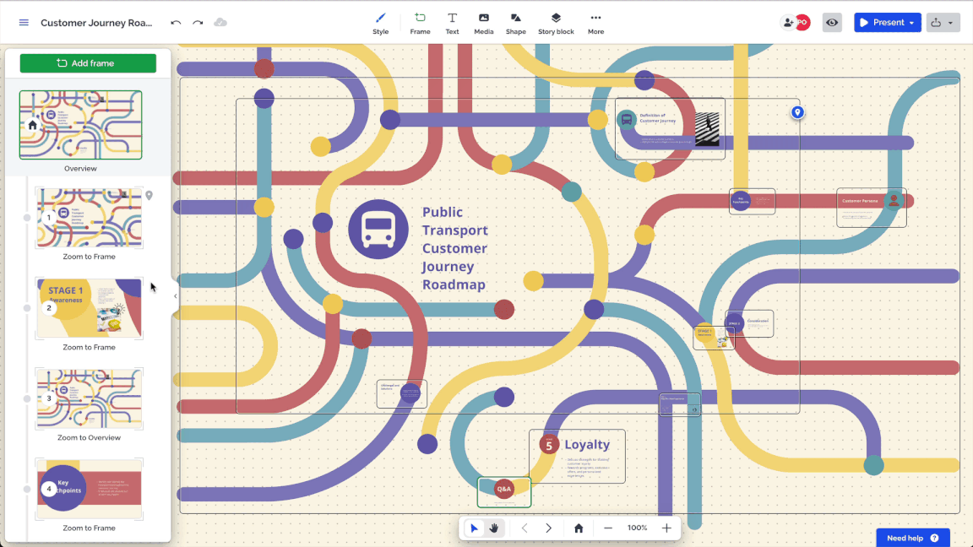
Task: Open the Media tool
Action: [484, 23]
